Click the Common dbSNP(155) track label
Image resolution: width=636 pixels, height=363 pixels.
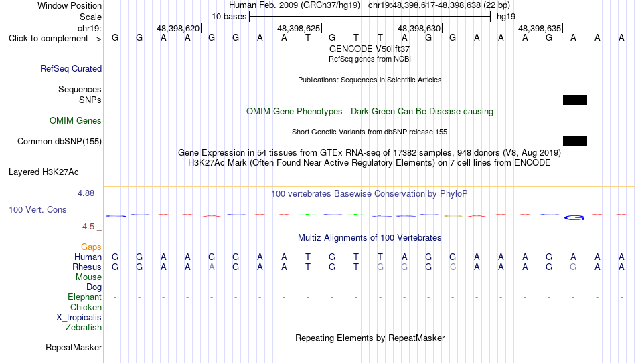59,142
